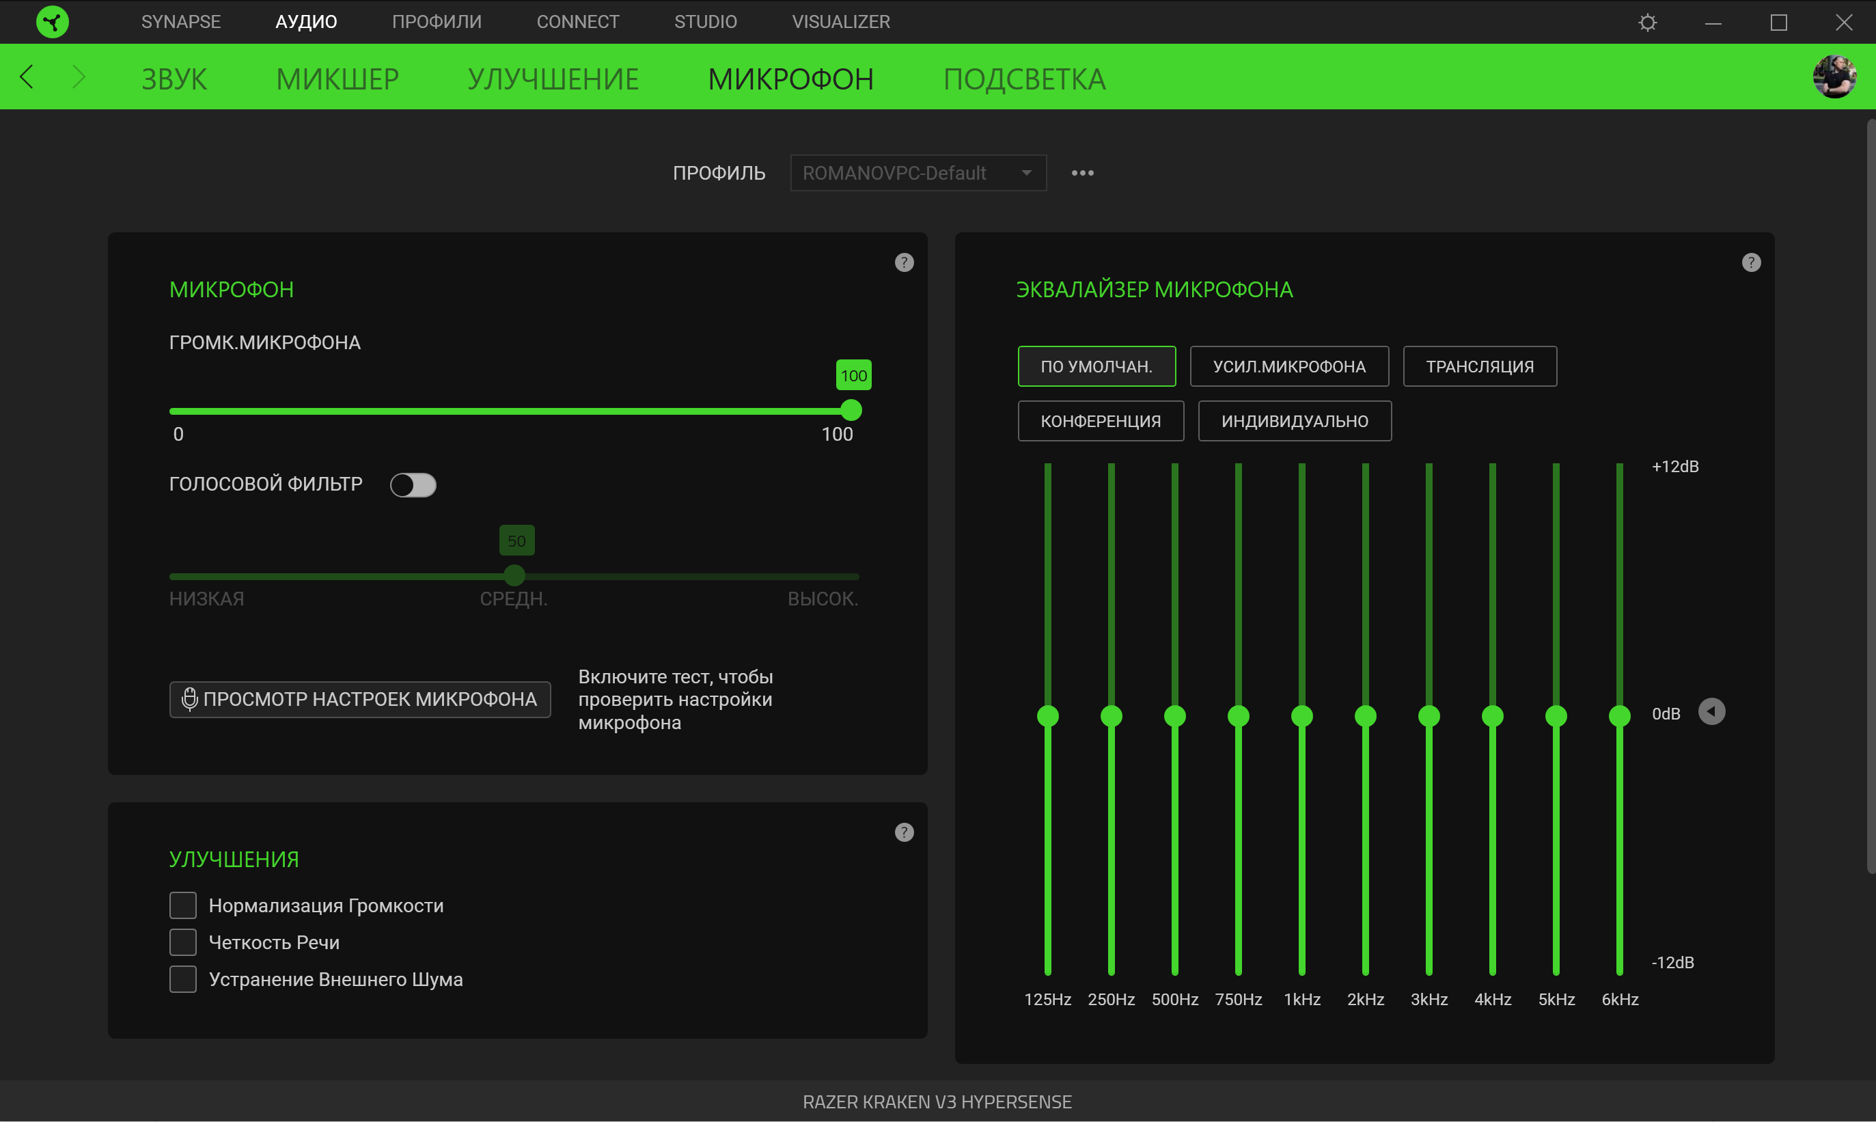1876x1122 pixels.
Task: Switch to the Улучшение tab
Action: point(553,79)
